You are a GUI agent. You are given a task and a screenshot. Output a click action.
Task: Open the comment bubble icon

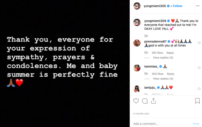click(145, 101)
